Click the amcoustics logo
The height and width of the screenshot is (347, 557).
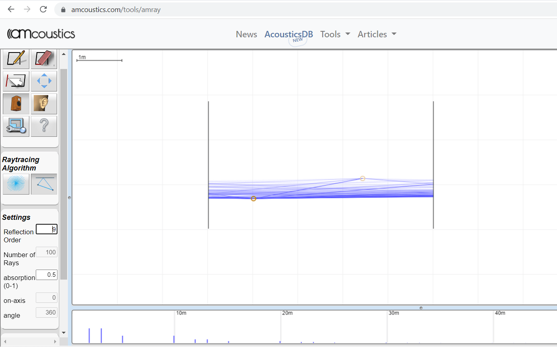(41, 34)
